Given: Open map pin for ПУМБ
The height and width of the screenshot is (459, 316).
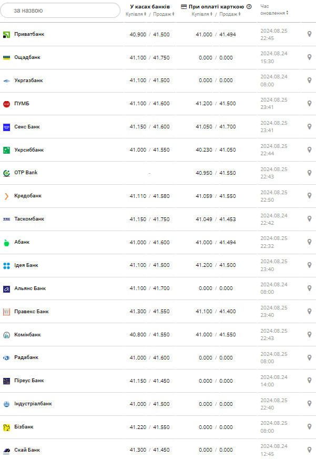Looking at the screenshot, I should pyautogui.click(x=309, y=104).
